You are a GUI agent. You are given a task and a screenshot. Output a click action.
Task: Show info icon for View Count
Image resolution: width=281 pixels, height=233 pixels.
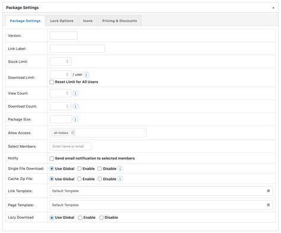click(75, 93)
